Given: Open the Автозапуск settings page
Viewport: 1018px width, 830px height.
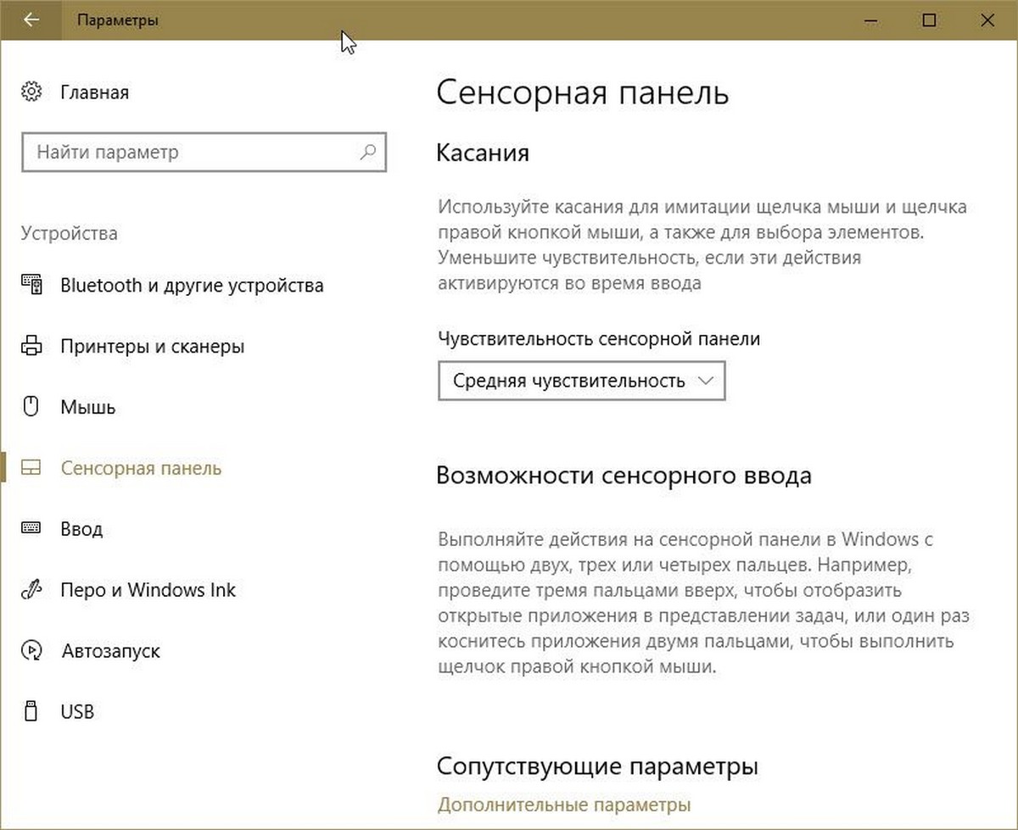Looking at the screenshot, I should [x=111, y=651].
